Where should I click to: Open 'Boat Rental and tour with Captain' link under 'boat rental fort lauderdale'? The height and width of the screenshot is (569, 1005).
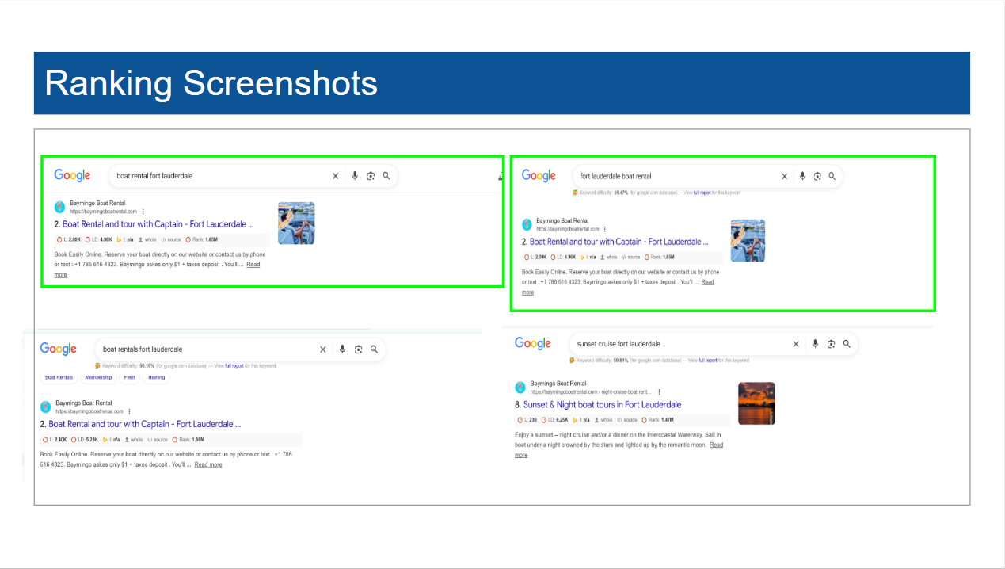[158, 224]
